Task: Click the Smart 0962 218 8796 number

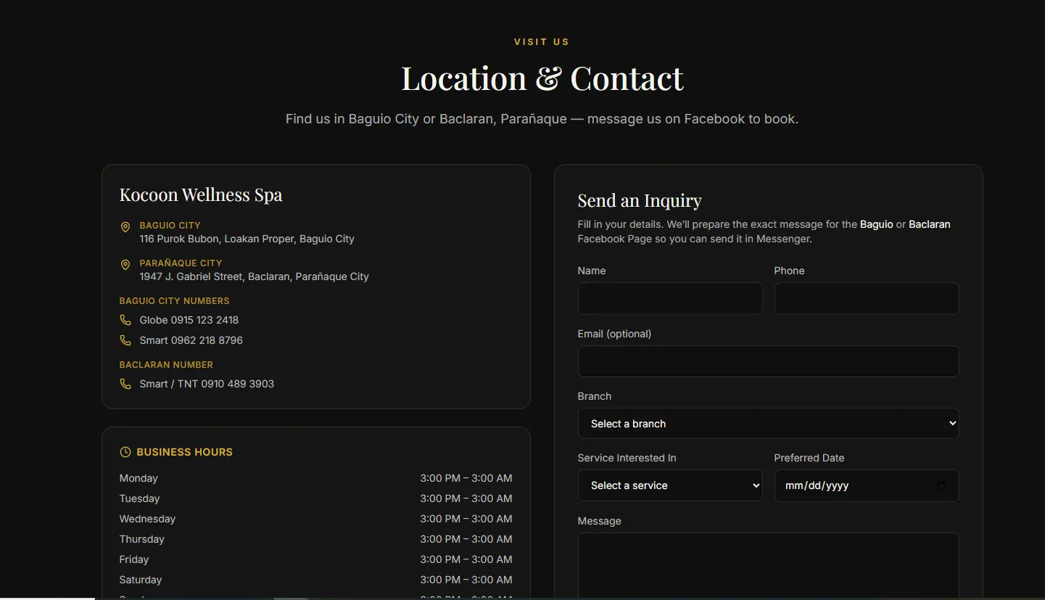Action: click(x=191, y=340)
